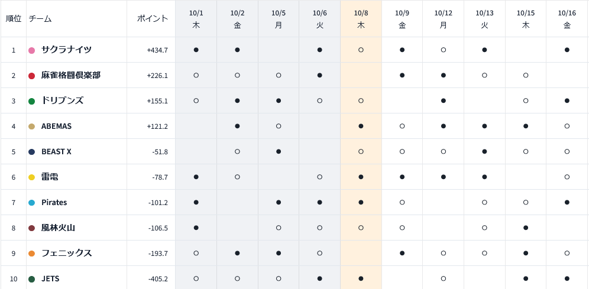The image size is (589, 289).
Task: Click the -78.7 points value
Action: [x=159, y=177]
